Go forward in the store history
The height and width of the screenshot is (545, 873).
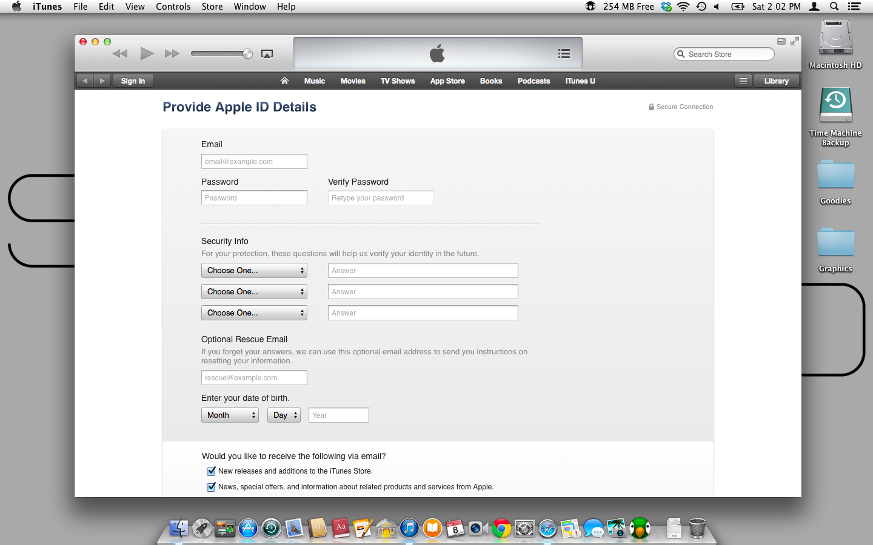pyautogui.click(x=102, y=81)
